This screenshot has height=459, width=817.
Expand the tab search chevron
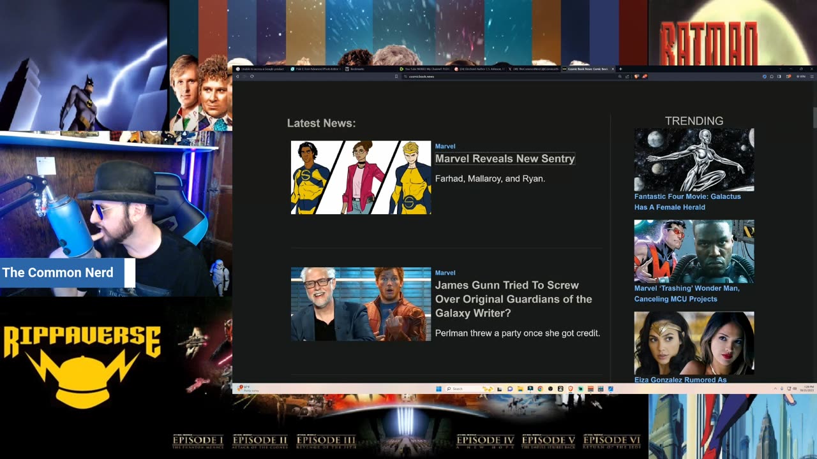(780, 69)
